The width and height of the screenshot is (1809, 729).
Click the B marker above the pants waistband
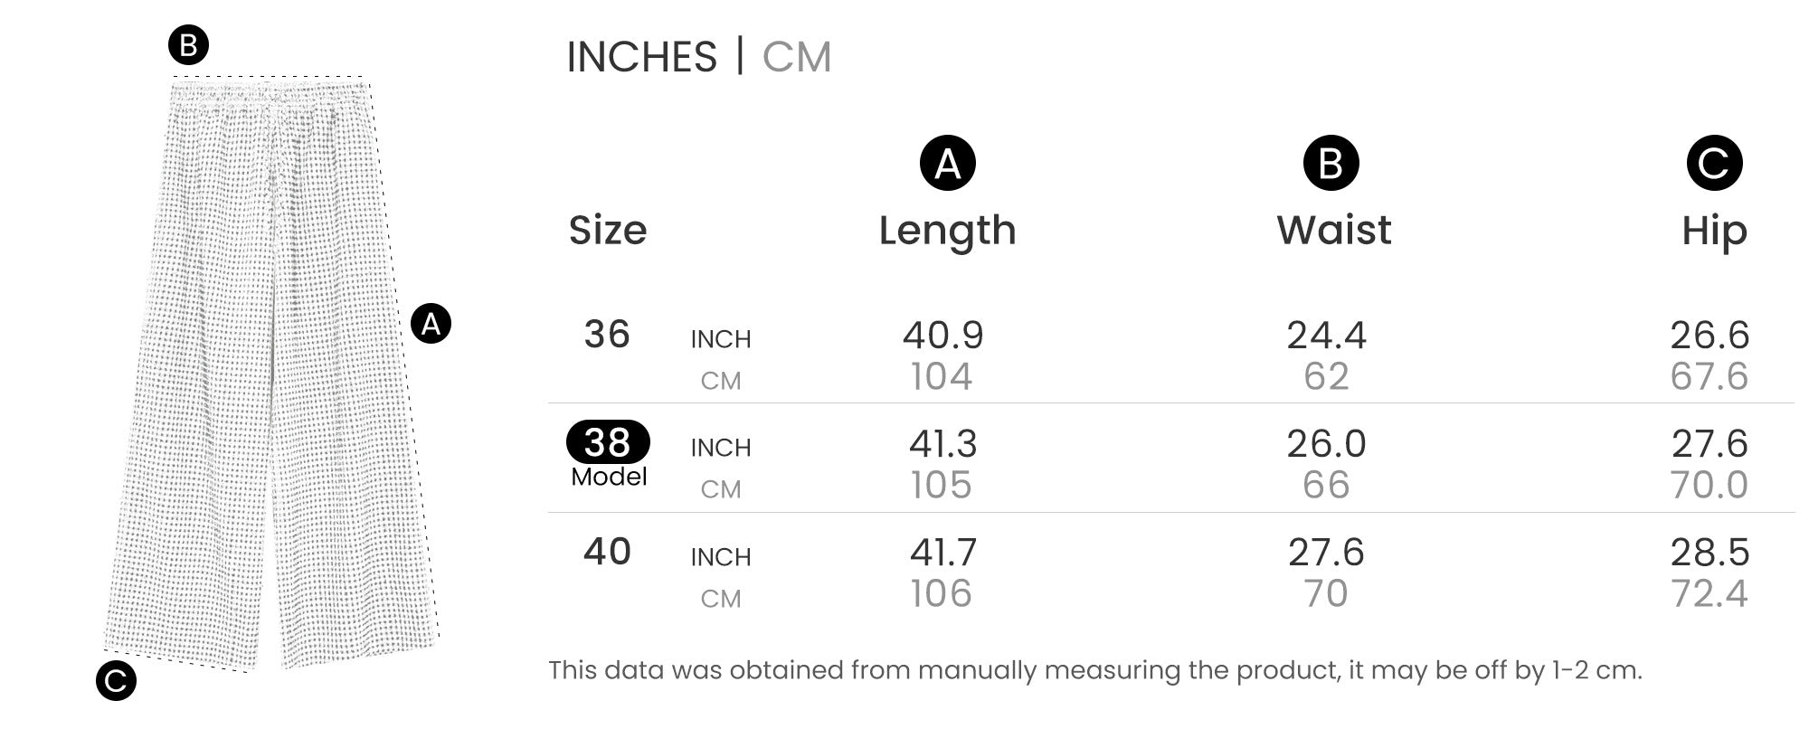point(188,45)
